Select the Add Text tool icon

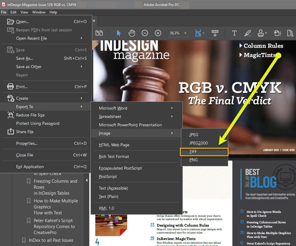[x=234, y=33]
